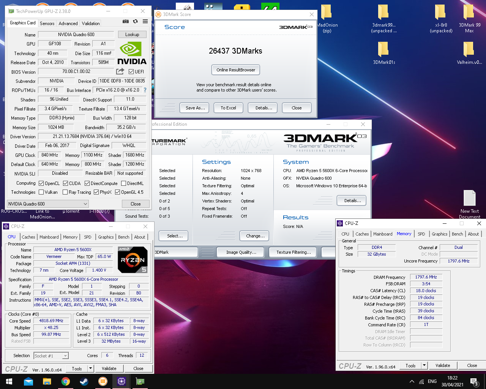Image resolution: width=486 pixels, height=389 pixels.
Task: Toggle the OpenCL checkbox
Action: [41, 183]
